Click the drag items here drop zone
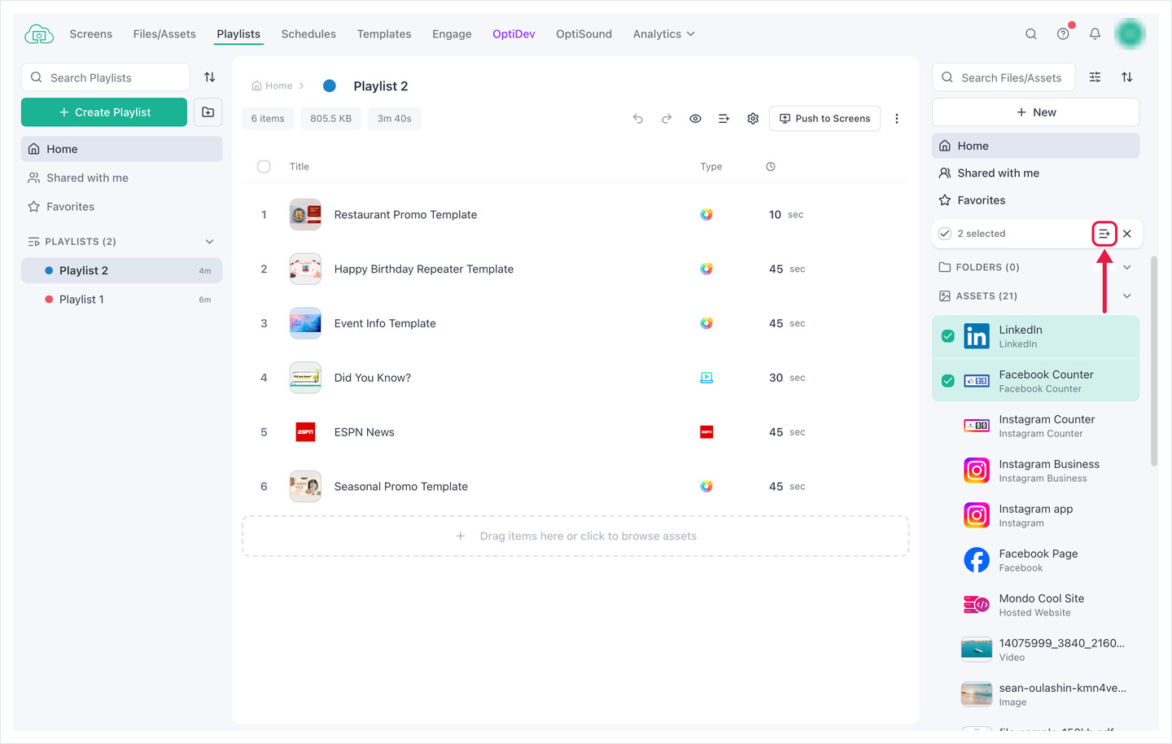 575,536
